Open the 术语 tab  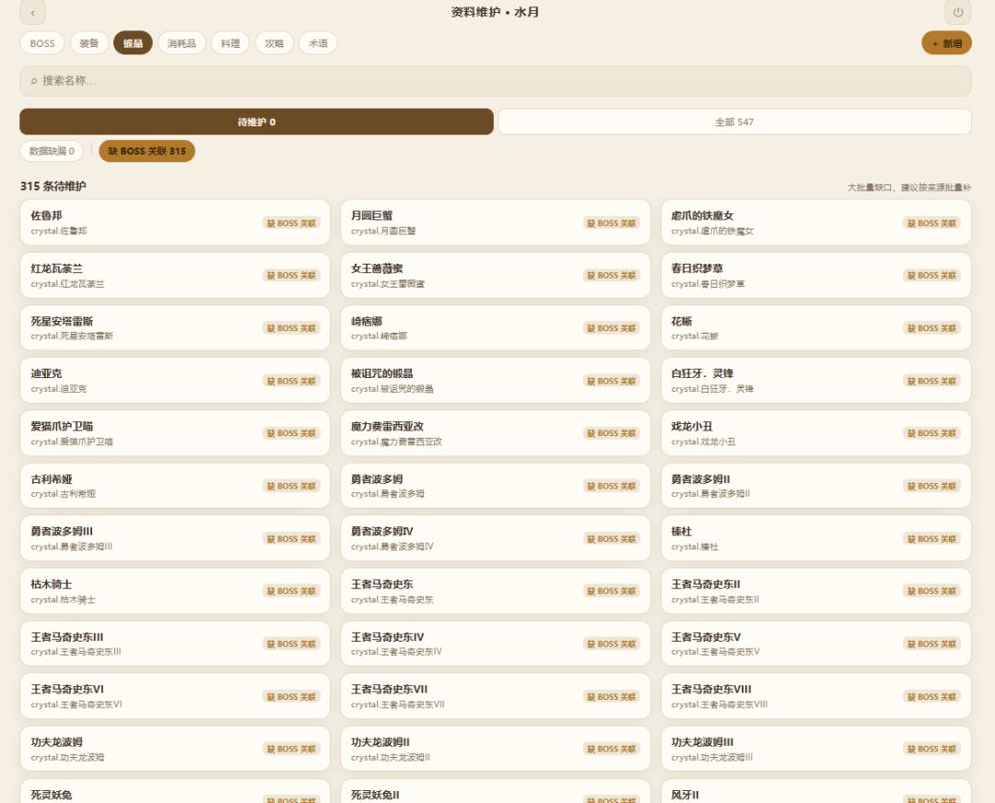[x=318, y=43]
